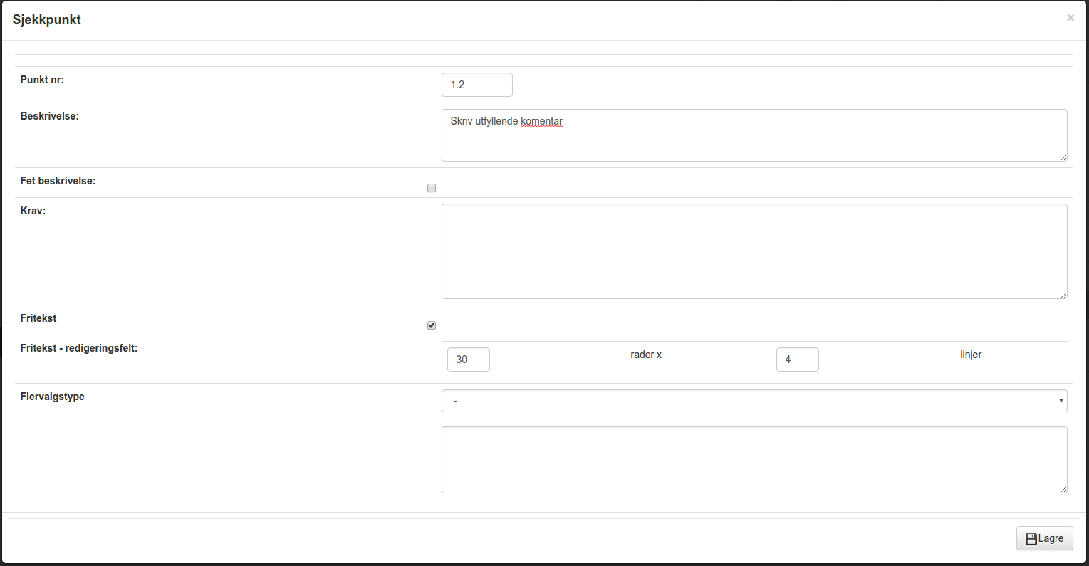
Task: Click into the Krav text area
Action: tap(754, 251)
